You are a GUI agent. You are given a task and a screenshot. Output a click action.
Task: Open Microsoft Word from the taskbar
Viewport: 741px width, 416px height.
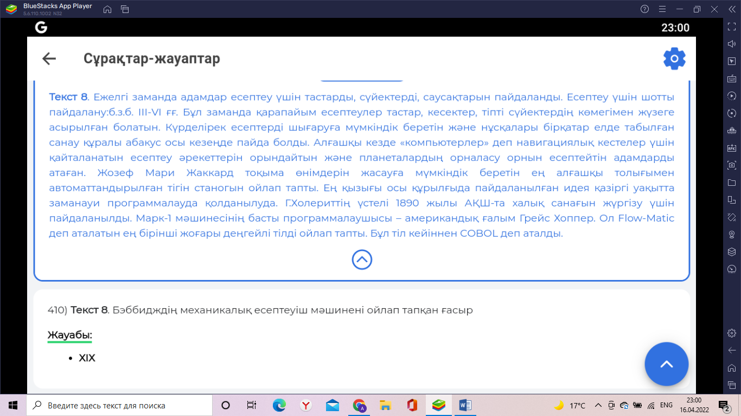(x=465, y=405)
